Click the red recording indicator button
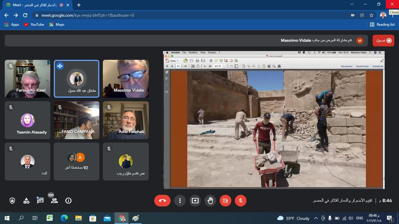 (x=383, y=40)
